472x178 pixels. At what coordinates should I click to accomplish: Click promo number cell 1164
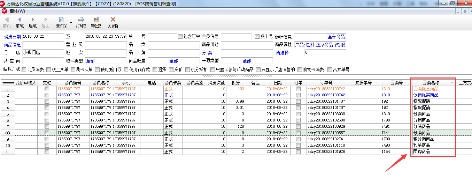click(x=396, y=152)
